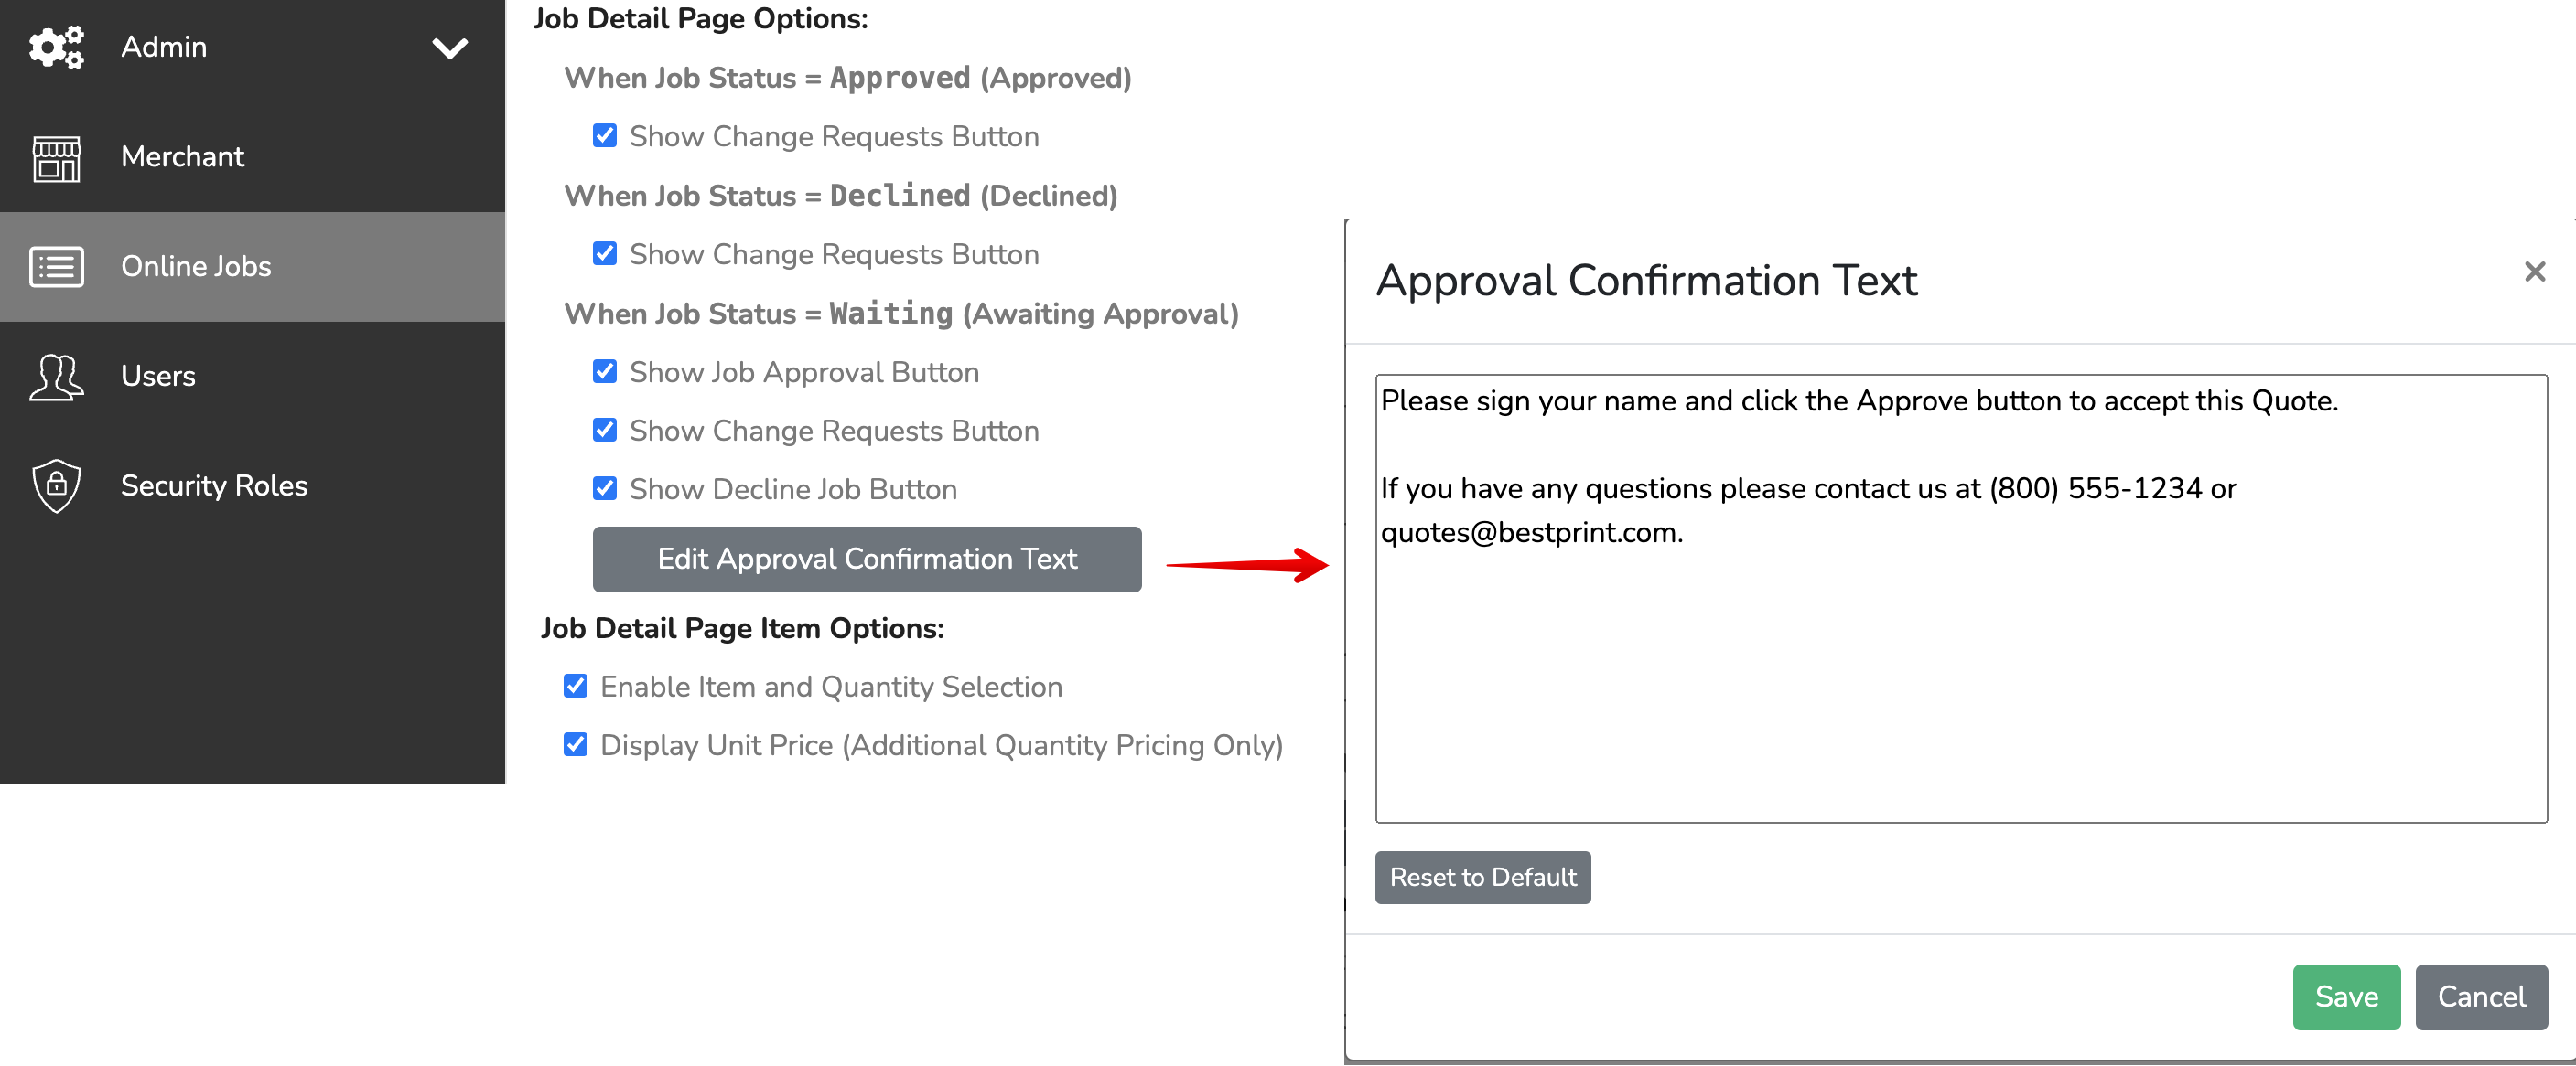Save the approval confirmation text

coord(2346,997)
